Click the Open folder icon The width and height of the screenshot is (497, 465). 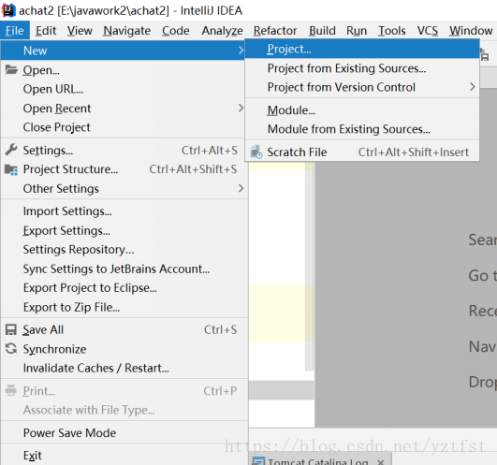click(11, 69)
